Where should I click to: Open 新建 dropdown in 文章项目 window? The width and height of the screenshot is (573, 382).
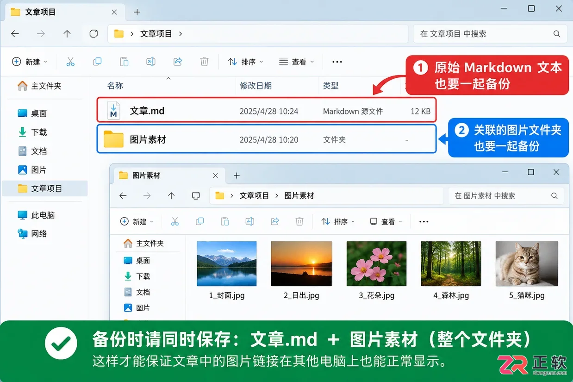tap(30, 62)
